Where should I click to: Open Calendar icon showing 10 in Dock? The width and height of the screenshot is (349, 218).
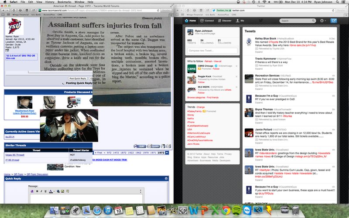point(118,210)
